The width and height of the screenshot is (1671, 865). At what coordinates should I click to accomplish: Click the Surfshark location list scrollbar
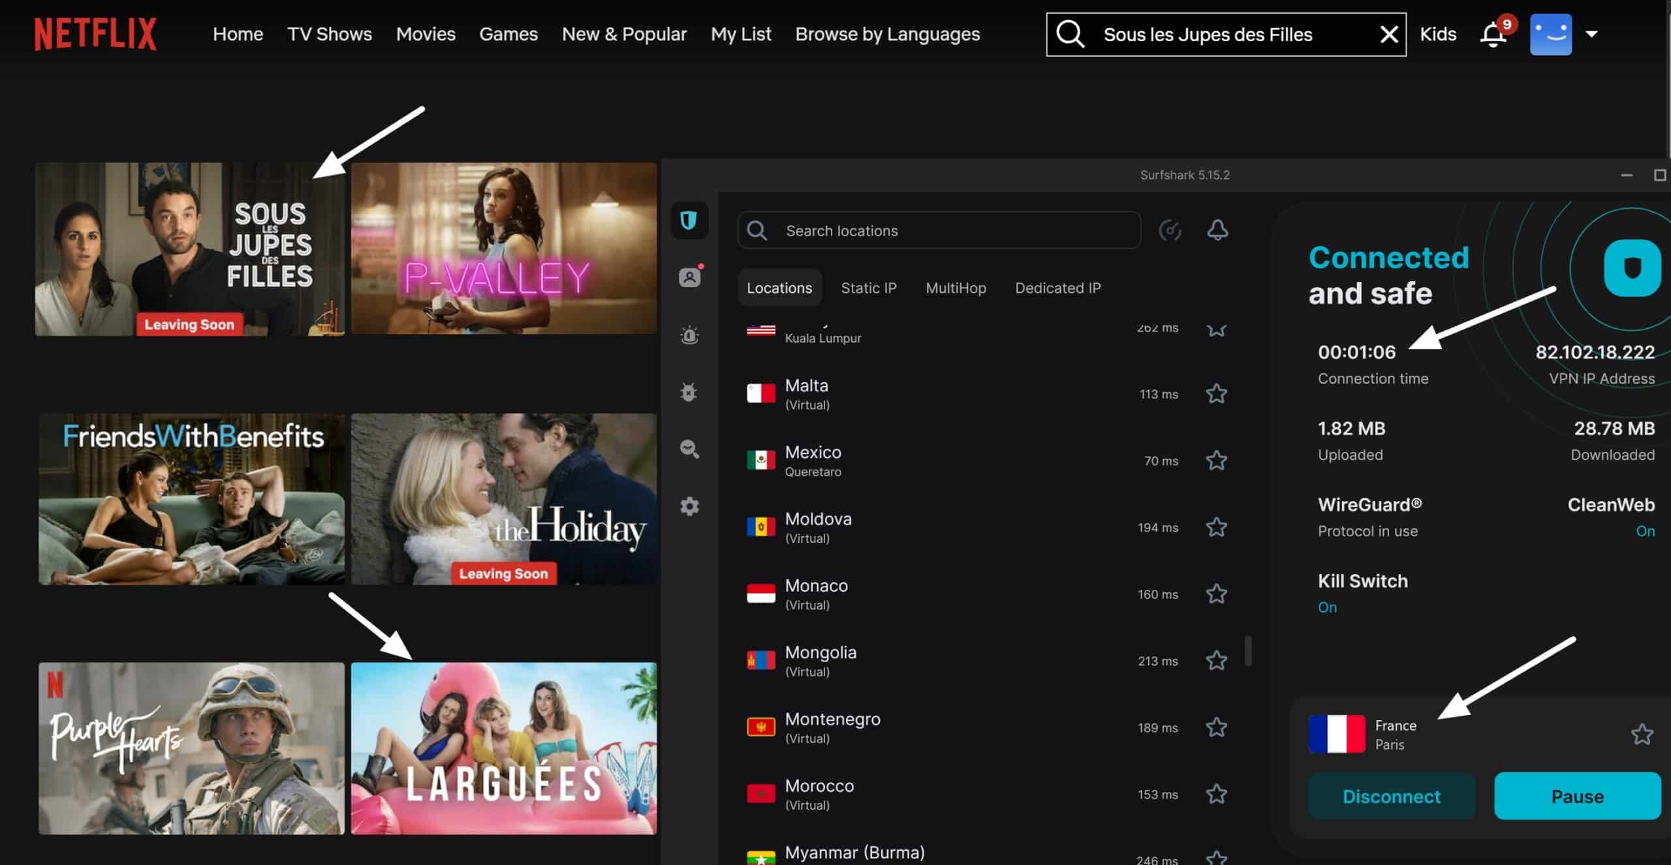coord(1248,650)
